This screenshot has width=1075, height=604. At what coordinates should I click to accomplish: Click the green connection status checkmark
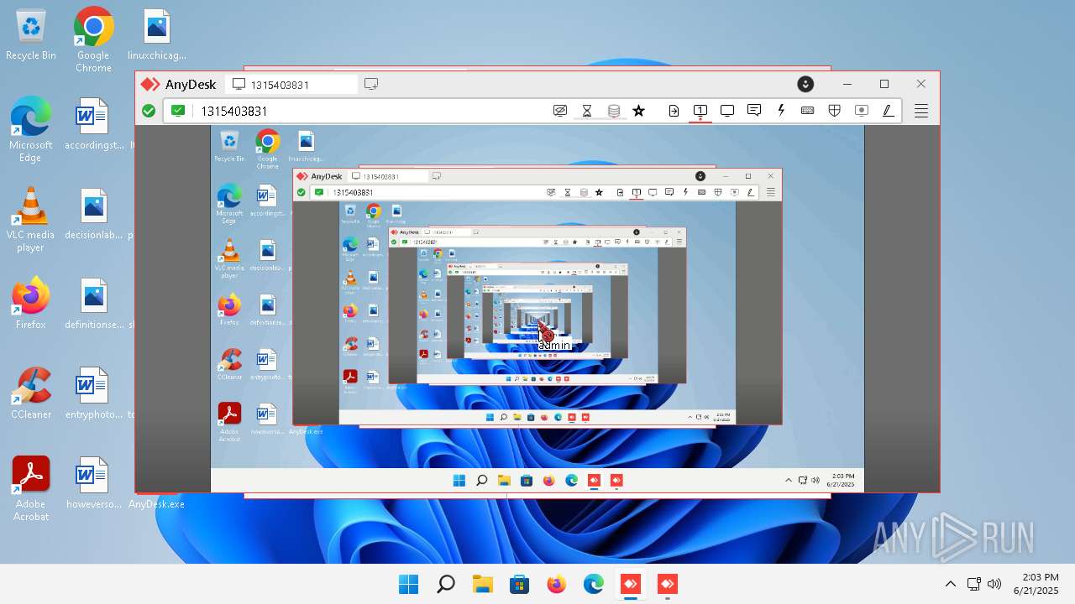coord(149,111)
